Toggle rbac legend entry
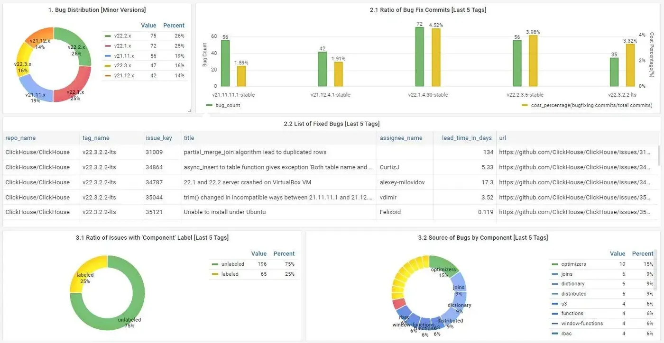 566,334
